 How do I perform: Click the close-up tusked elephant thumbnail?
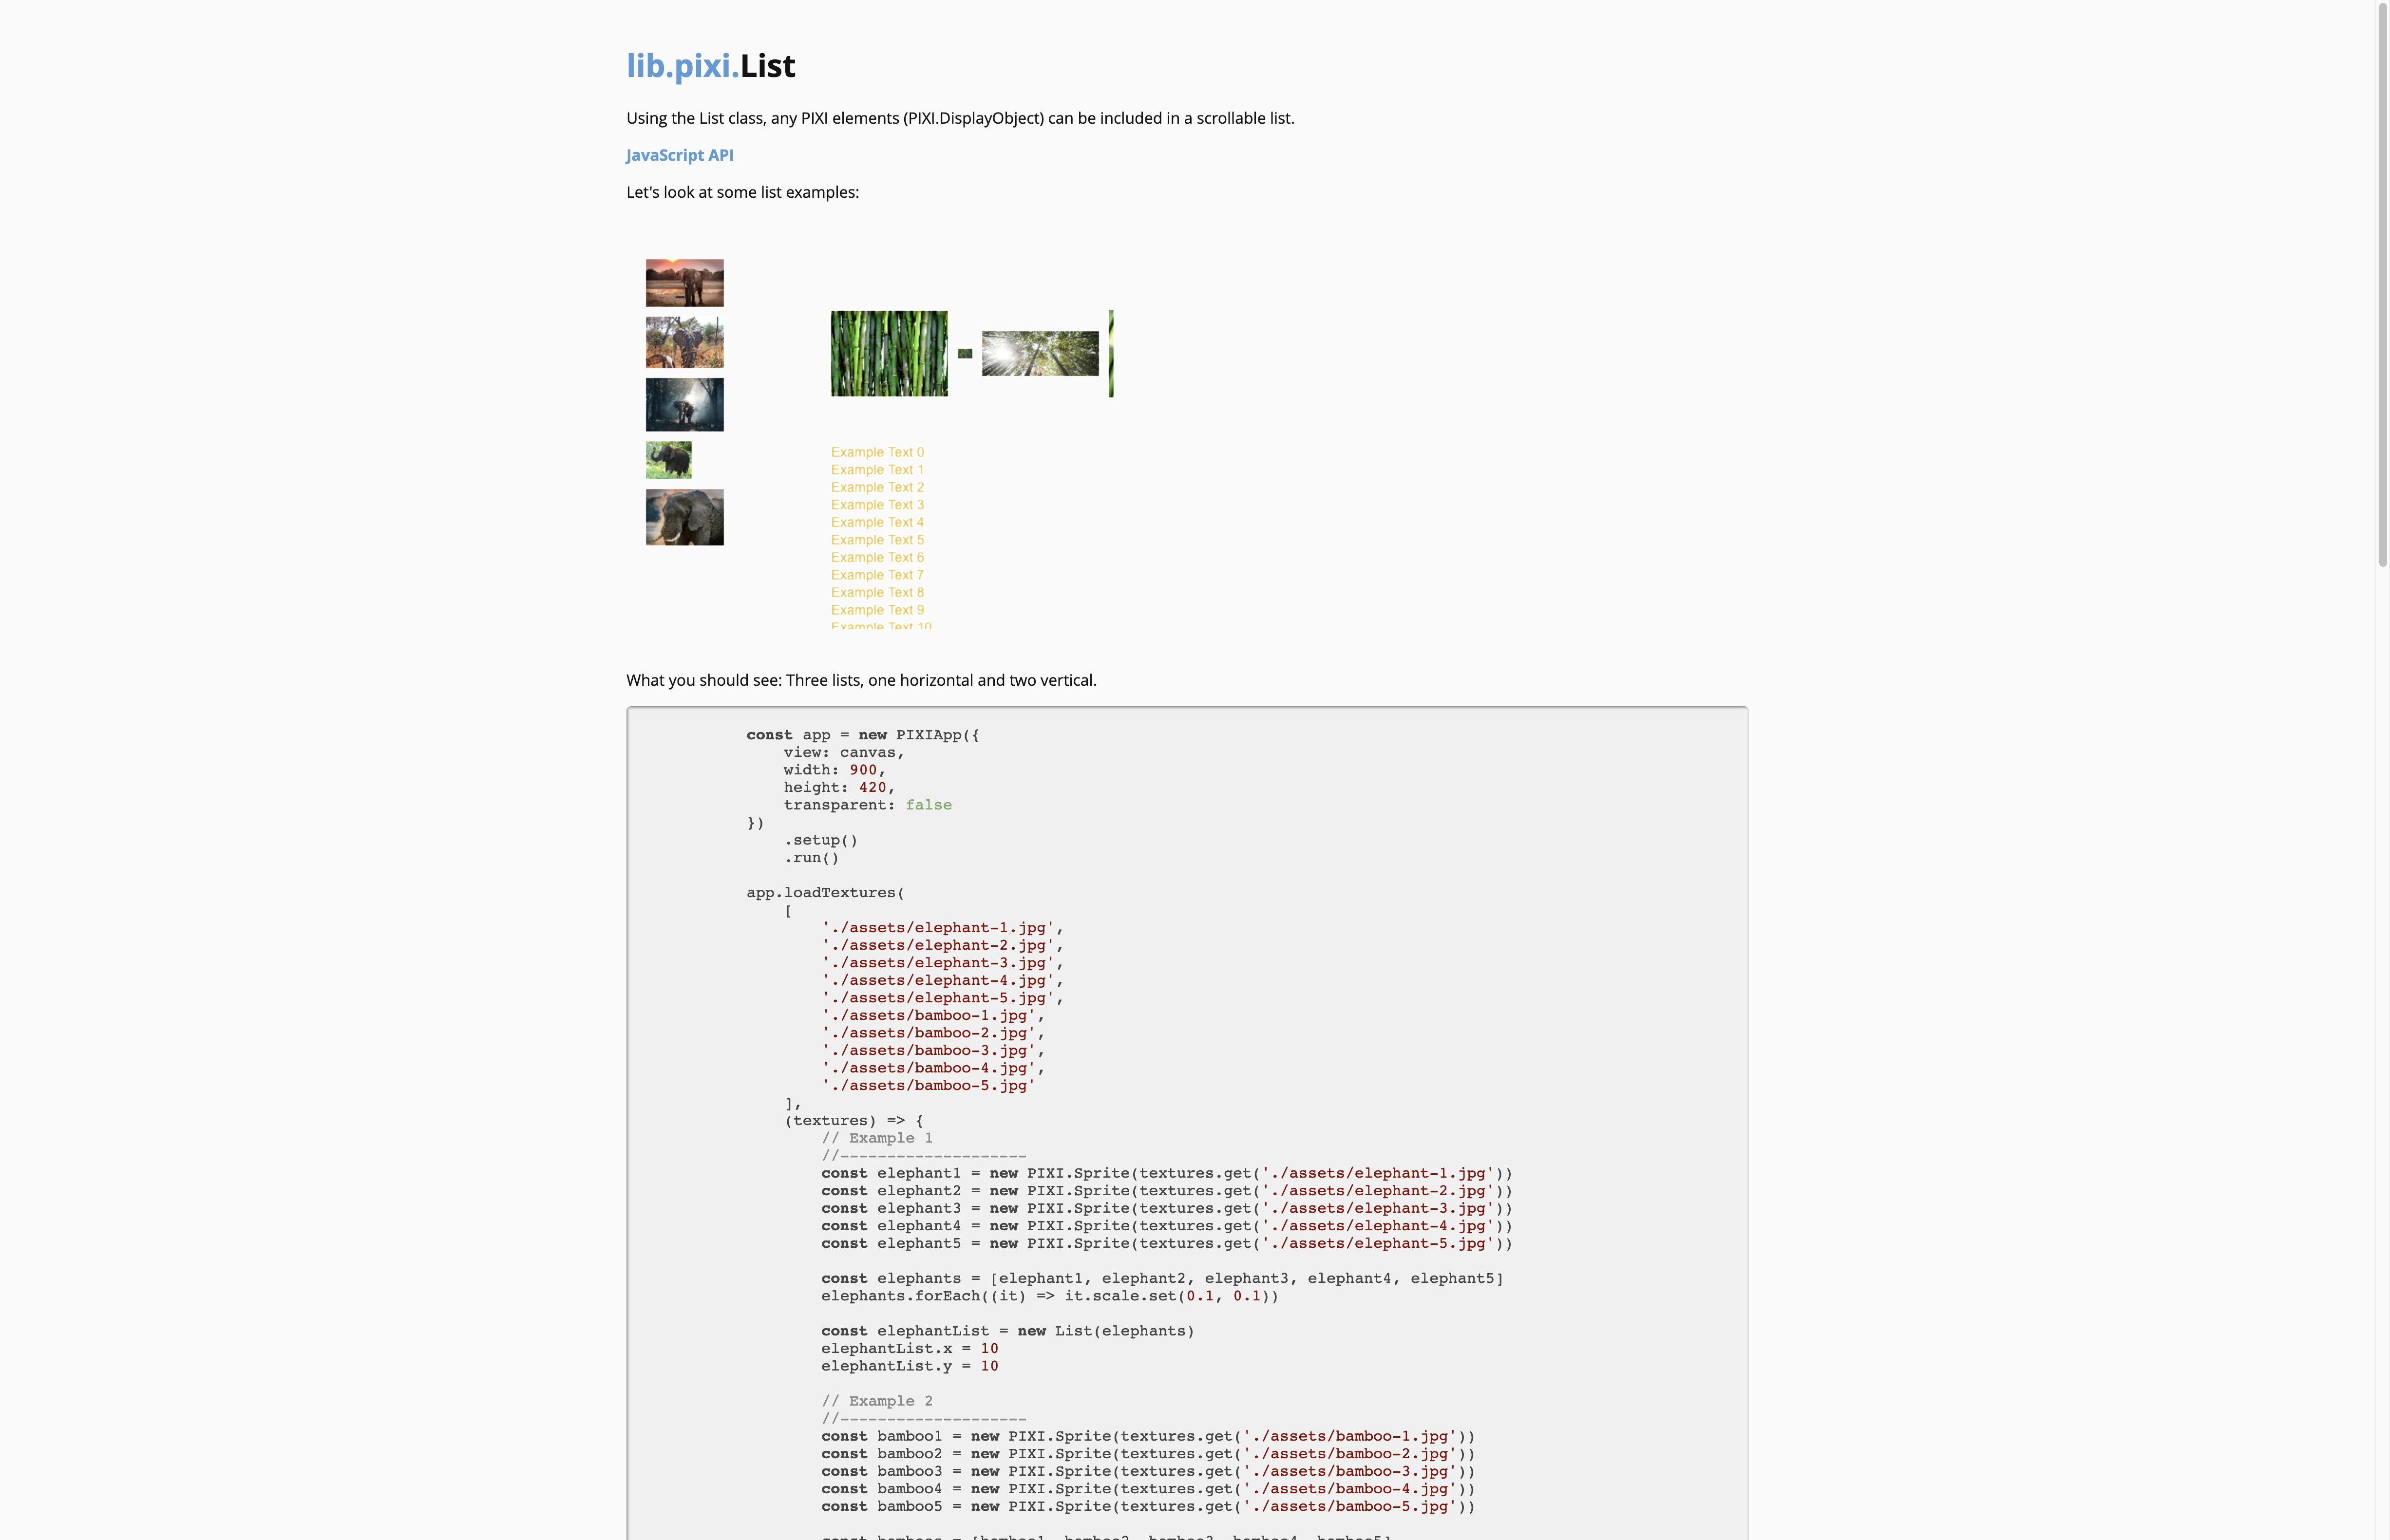[x=684, y=517]
